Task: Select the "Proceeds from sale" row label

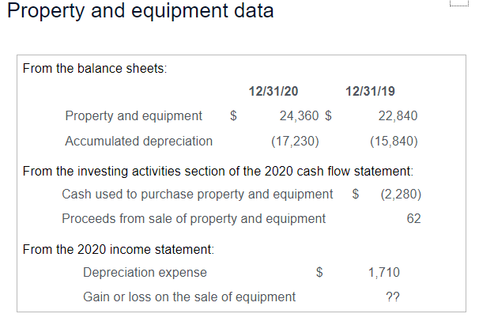Action: (x=193, y=218)
